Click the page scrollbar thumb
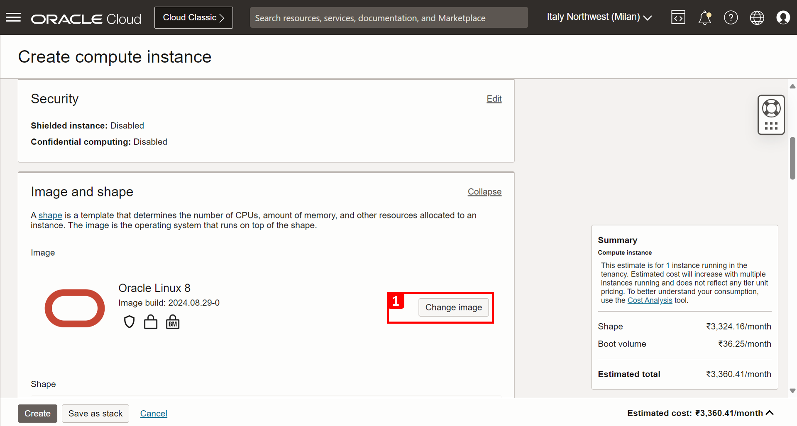The width and height of the screenshot is (797, 426). point(793,158)
